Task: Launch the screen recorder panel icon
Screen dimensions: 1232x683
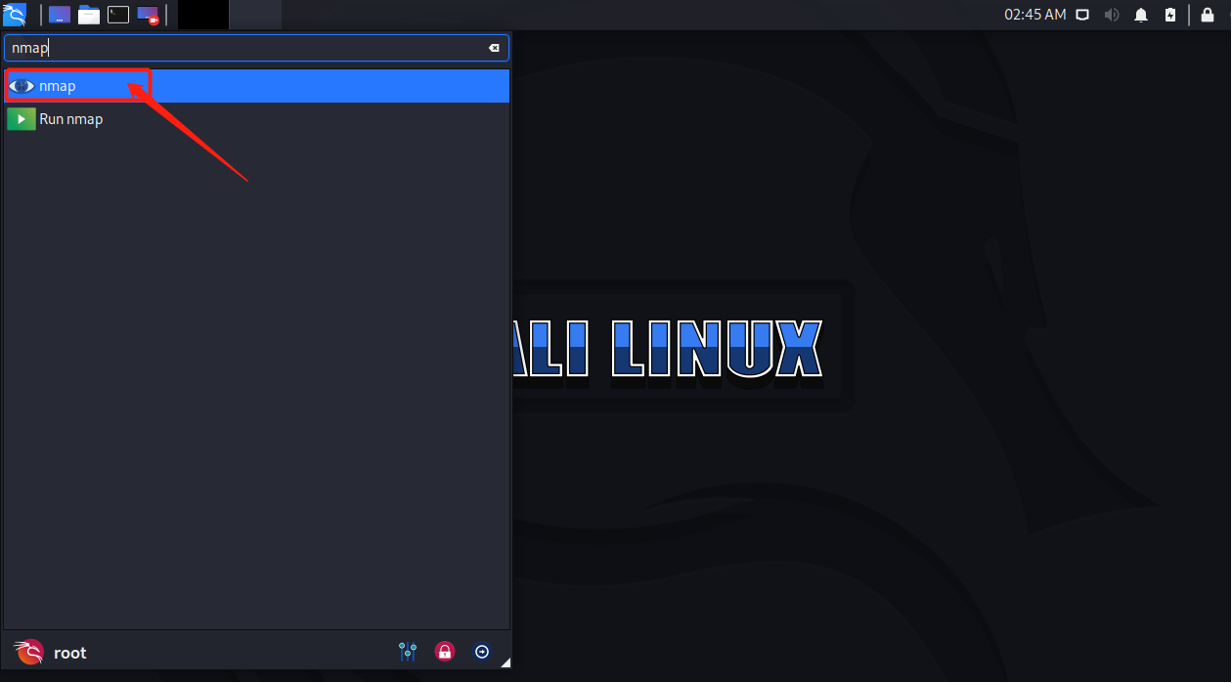Action: [148, 15]
